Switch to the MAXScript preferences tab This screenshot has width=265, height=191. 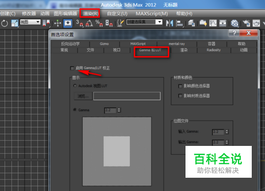(138, 44)
